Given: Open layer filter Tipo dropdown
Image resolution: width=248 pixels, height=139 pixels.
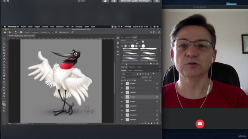Looking at the screenshot, I should click(x=127, y=74).
